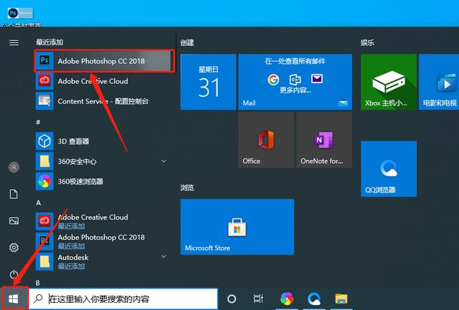
Task: Open Settings gear in Start sidebar
Action: pyautogui.click(x=14, y=248)
